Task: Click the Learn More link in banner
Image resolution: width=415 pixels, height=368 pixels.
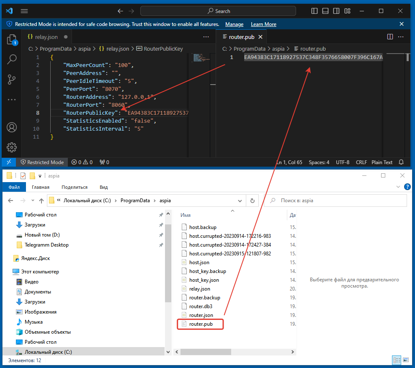Action: point(263,24)
